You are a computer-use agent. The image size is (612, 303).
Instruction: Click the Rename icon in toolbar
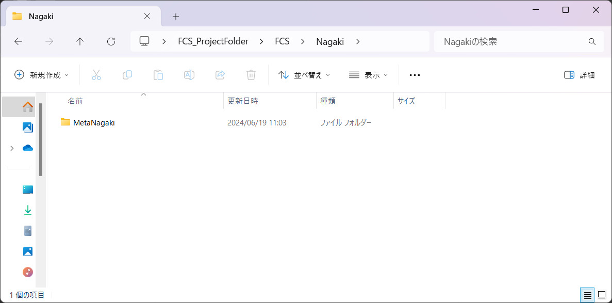189,75
